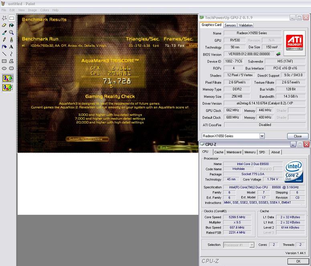Choose the Eraser tool

(x=4, y=25)
